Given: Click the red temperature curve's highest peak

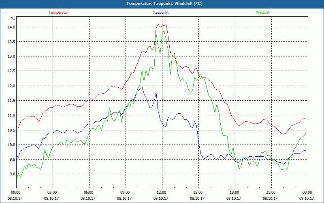Looking at the screenshot, I should [158, 24].
